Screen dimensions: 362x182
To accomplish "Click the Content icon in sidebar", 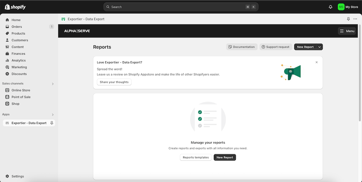I will [x=7, y=47].
